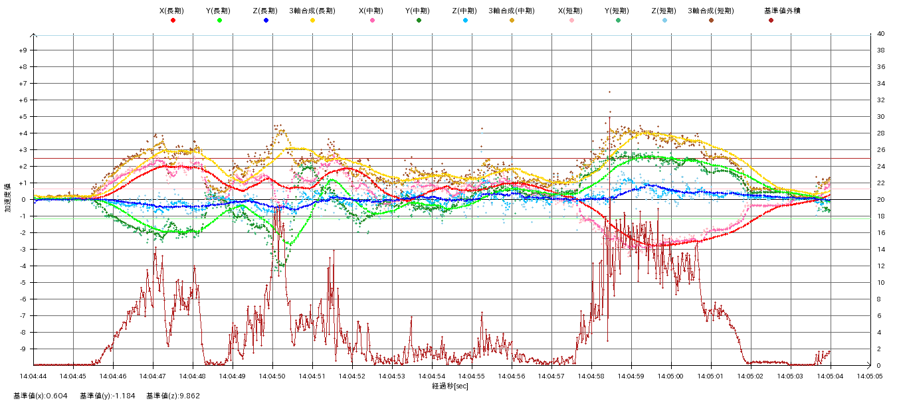
Task: Click the 3軸合成(短期) brown legend dot
Action: [x=711, y=21]
